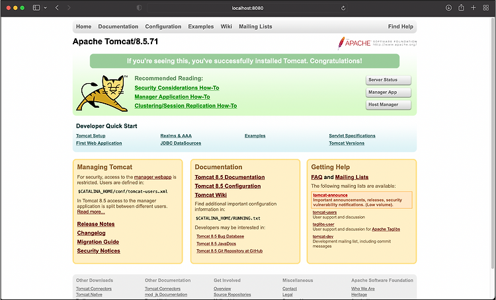Open the Configuration nav item
Viewport: 496px width, 300px height.
(163, 26)
